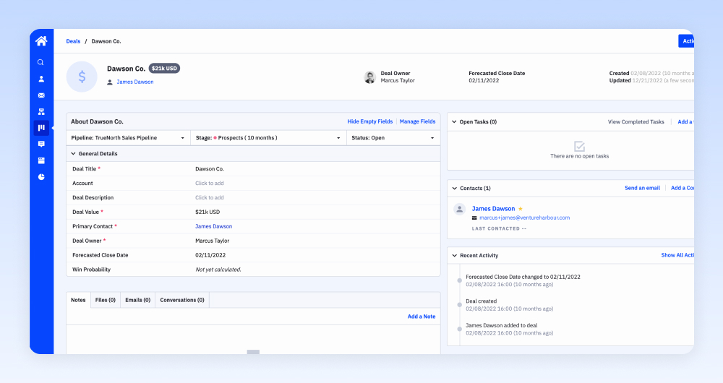Click Deal Title value Dawson Co.
Viewport: 723px width, 383px height.
point(210,169)
